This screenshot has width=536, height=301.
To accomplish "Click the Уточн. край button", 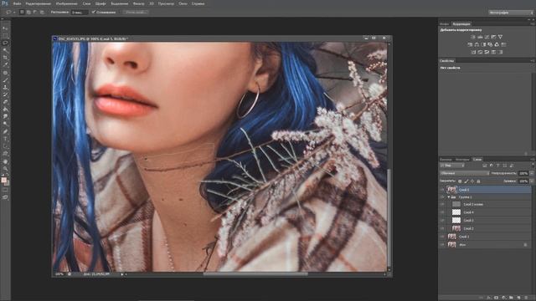I will (x=136, y=12).
